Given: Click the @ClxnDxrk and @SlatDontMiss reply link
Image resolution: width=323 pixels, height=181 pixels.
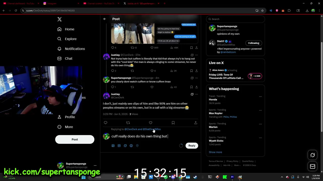Looking at the screenshot, I should [x=143, y=129].
